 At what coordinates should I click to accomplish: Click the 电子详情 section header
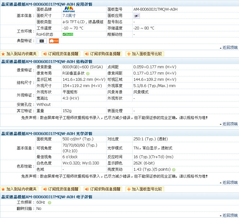click(x=47, y=197)
